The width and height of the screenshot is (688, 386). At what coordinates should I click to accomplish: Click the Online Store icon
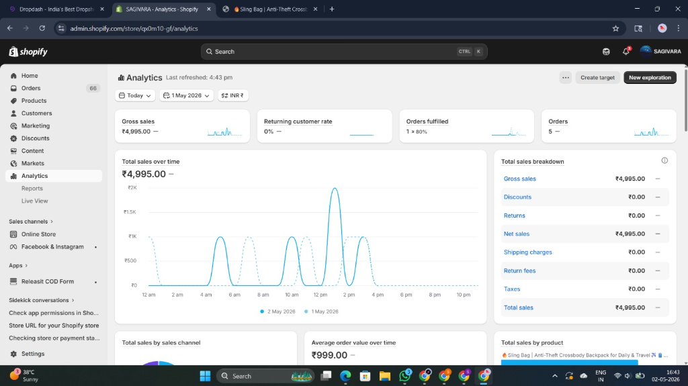pyautogui.click(x=13, y=234)
